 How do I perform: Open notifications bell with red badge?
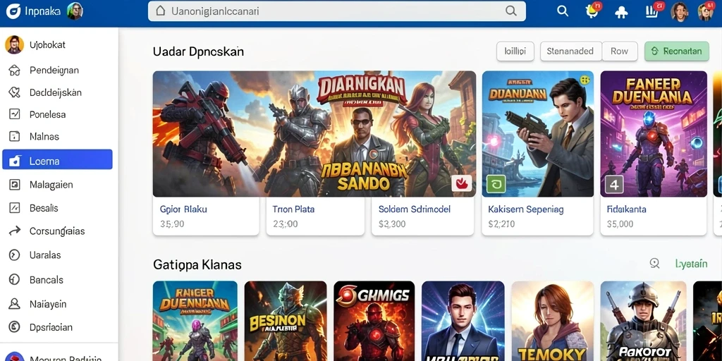[592, 11]
